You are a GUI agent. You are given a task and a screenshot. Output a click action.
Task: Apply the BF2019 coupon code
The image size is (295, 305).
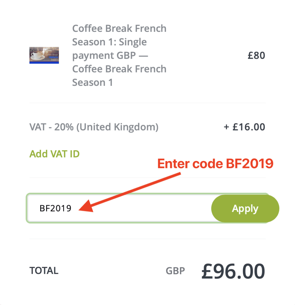[x=245, y=208]
